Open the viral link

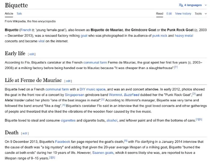[x=42, y=41]
